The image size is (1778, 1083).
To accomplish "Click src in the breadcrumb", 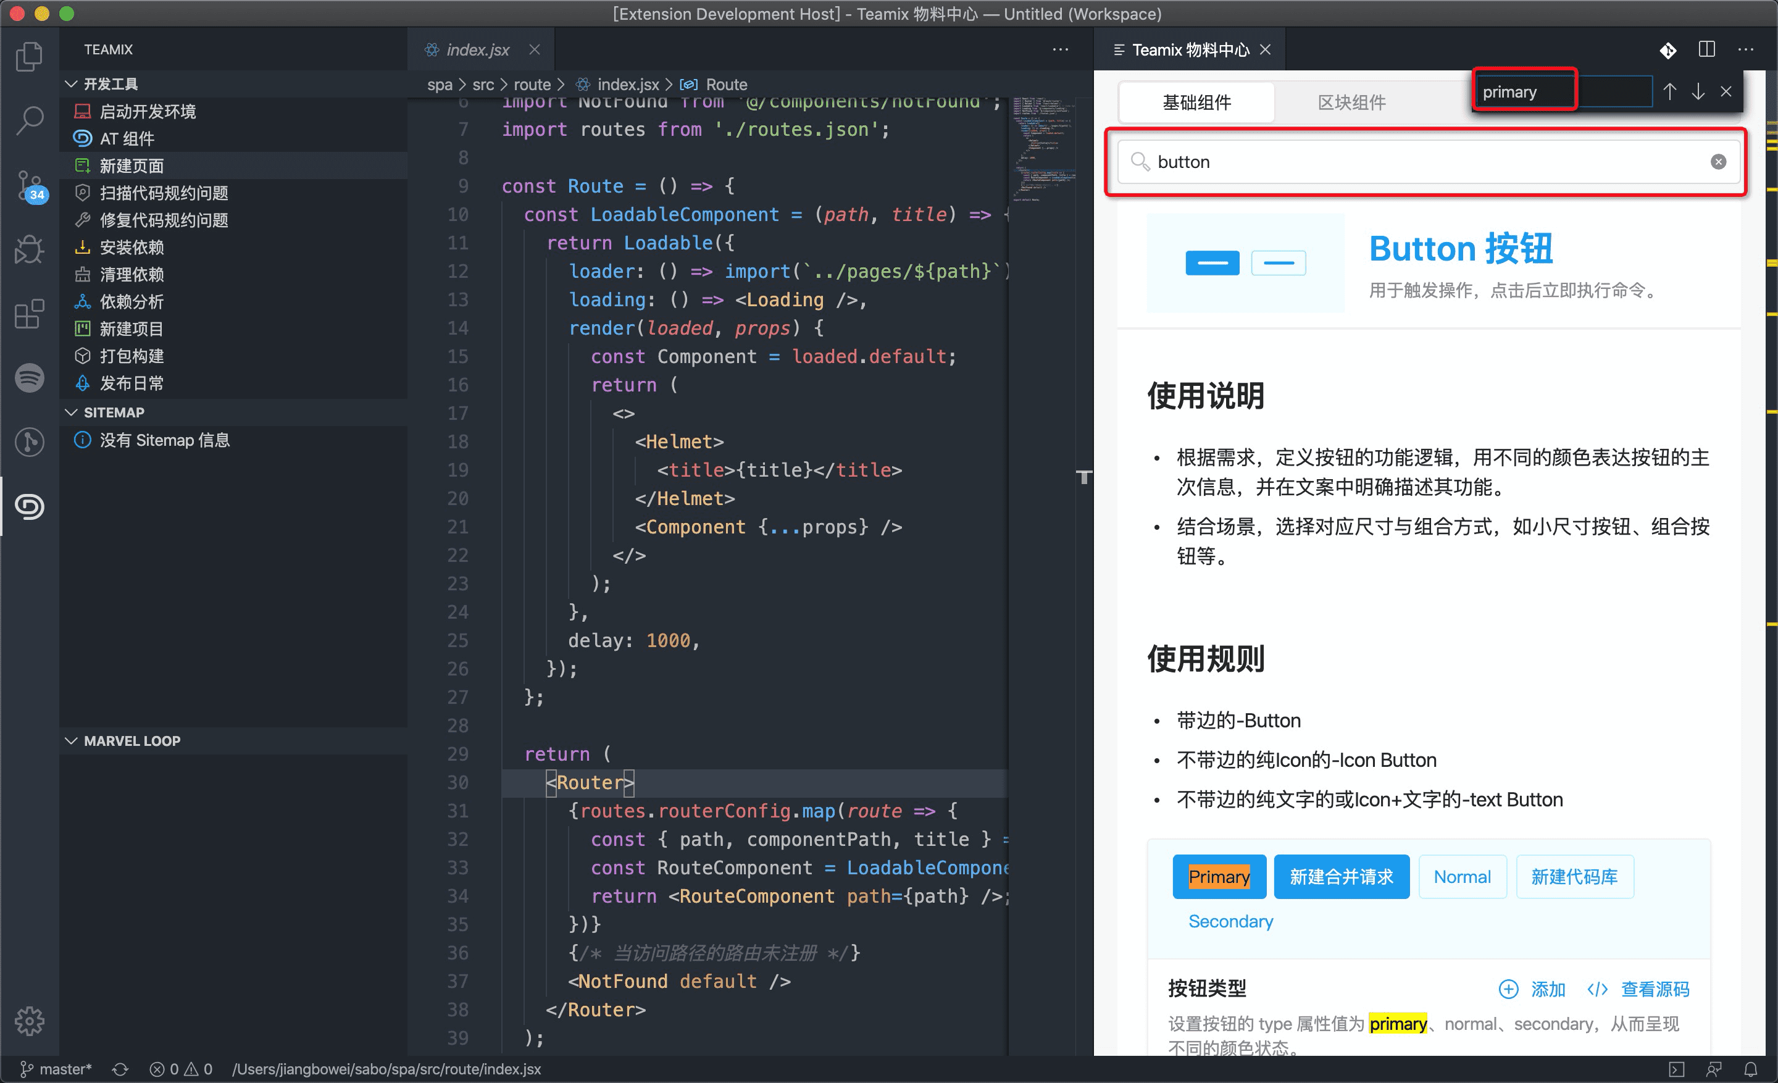I will tap(483, 85).
